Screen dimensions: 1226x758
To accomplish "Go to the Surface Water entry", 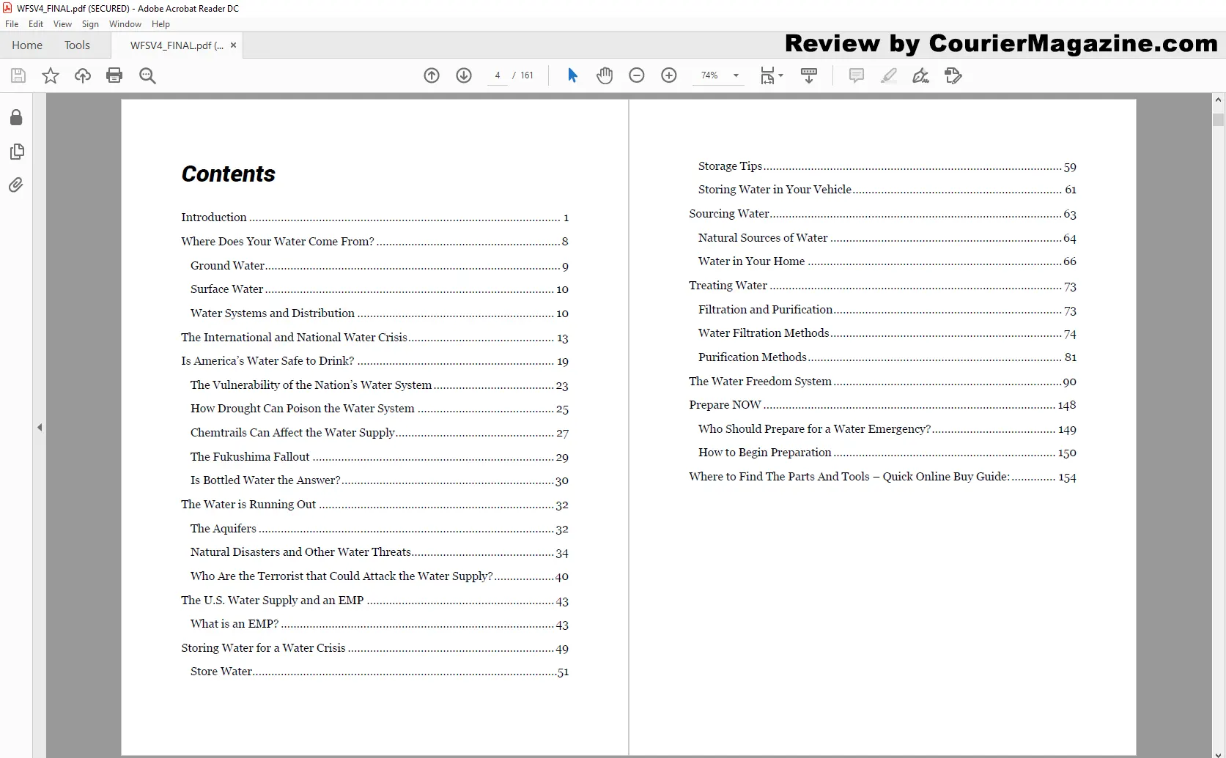I will pos(380,289).
